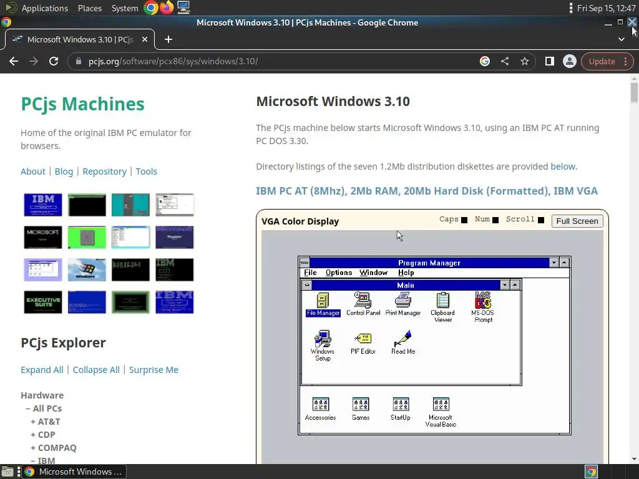The height and width of the screenshot is (479, 639).
Task: Maximize the Main group window
Action: coord(515,285)
